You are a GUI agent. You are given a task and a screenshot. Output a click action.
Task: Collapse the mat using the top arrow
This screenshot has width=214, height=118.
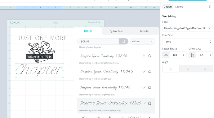point(56,23)
